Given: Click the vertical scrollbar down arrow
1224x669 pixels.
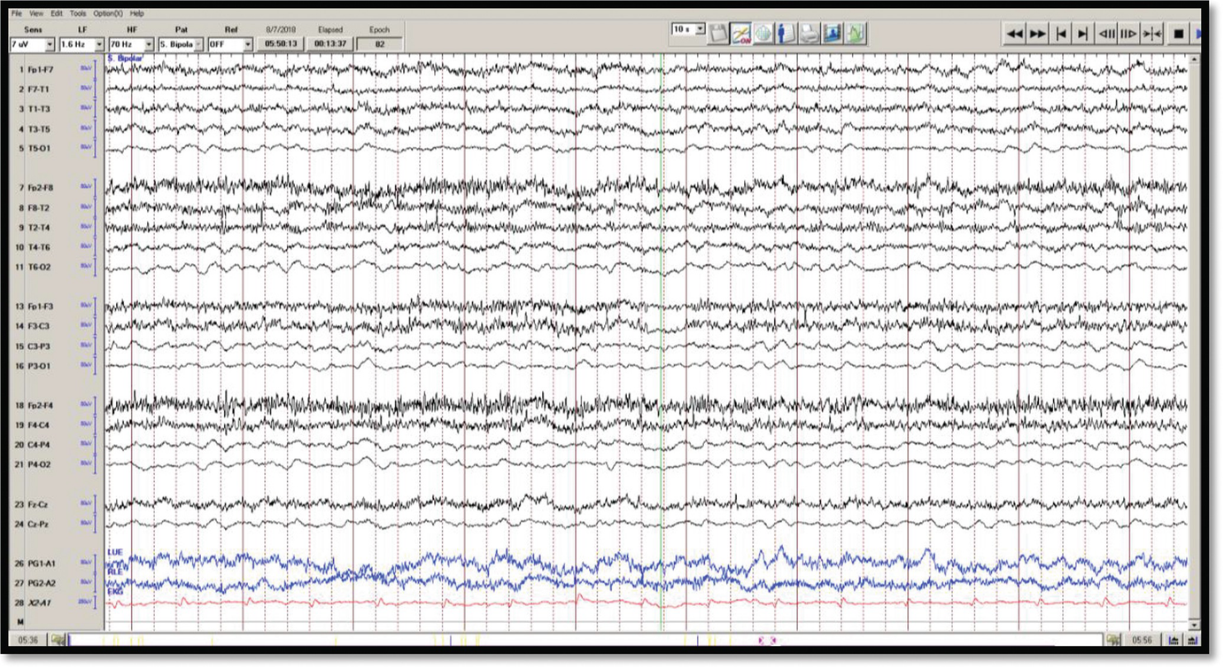Looking at the screenshot, I should [x=1195, y=624].
